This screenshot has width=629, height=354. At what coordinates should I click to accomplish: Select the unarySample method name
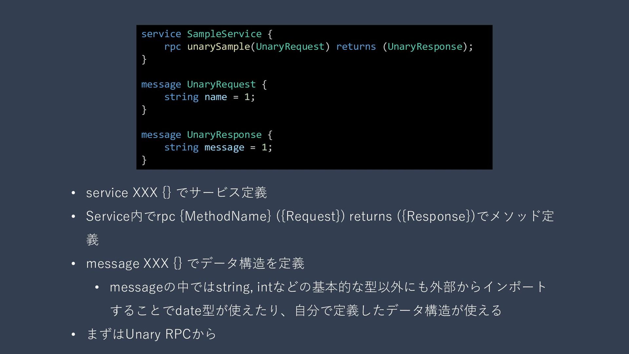click(x=219, y=47)
